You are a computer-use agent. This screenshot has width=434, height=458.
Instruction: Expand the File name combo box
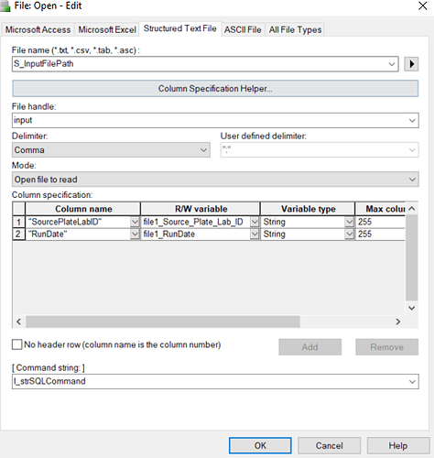coord(392,64)
